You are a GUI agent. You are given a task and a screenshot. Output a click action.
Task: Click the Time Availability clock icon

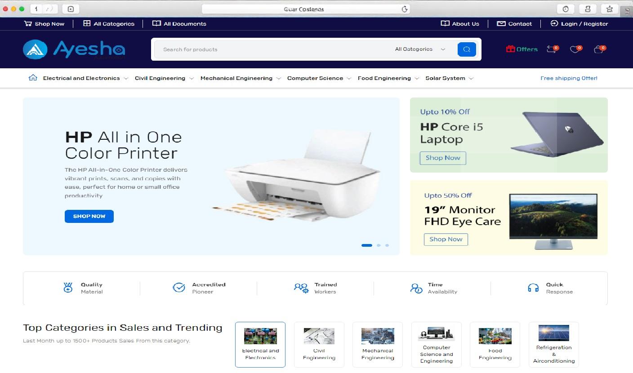tap(416, 287)
